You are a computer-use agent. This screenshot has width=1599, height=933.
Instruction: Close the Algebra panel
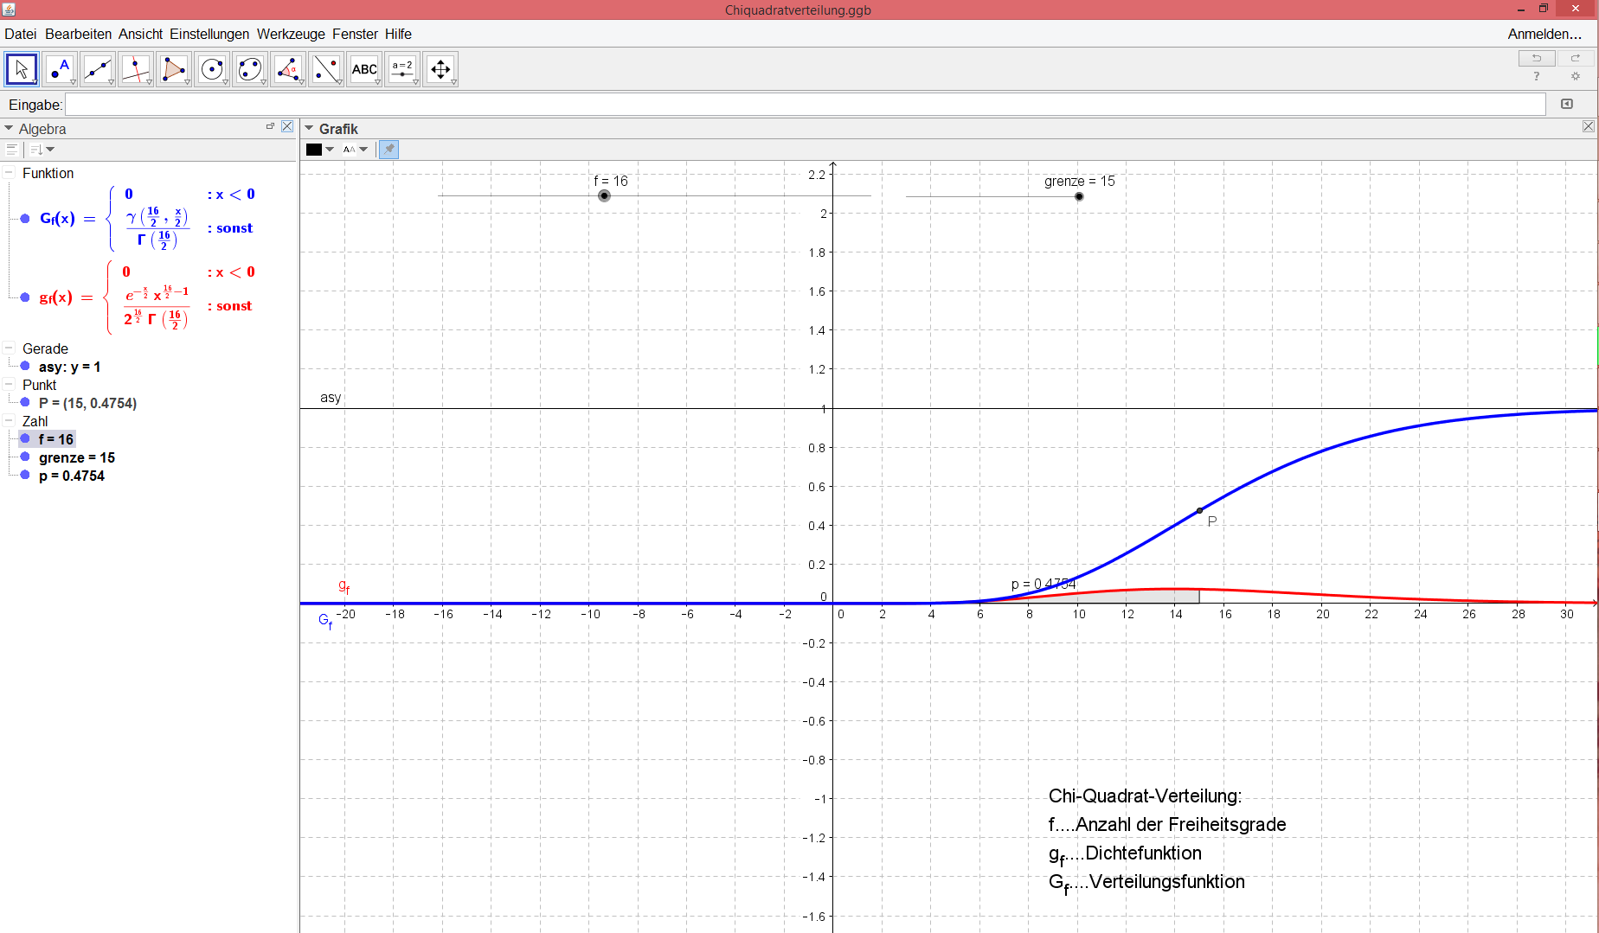click(287, 126)
